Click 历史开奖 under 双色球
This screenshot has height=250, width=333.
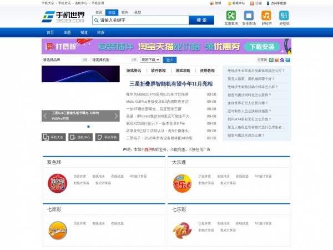pos(79,176)
